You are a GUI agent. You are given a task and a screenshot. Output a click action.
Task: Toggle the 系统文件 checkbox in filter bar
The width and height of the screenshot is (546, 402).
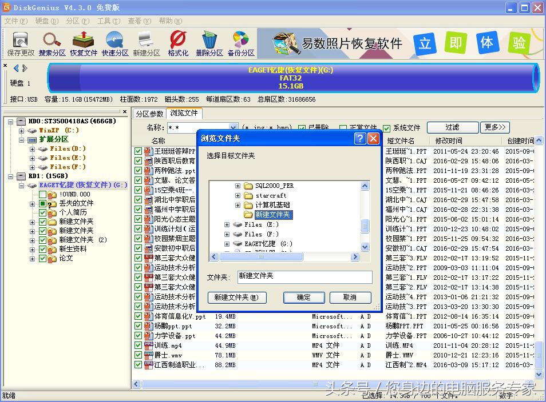point(387,128)
